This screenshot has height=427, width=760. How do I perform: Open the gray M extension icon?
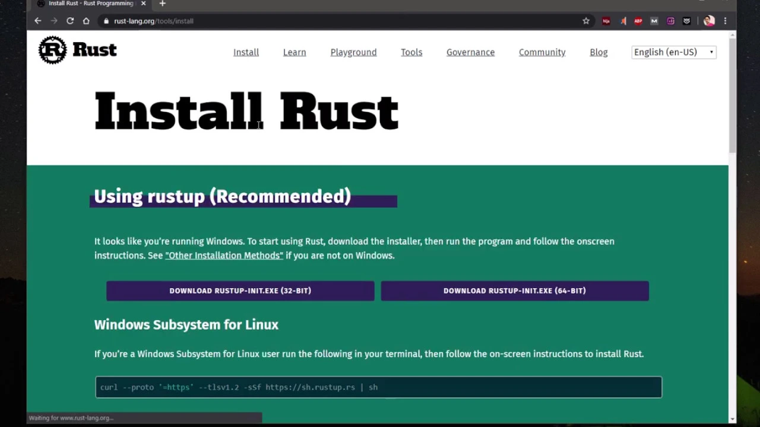pyautogui.click(x=654, y=21)
